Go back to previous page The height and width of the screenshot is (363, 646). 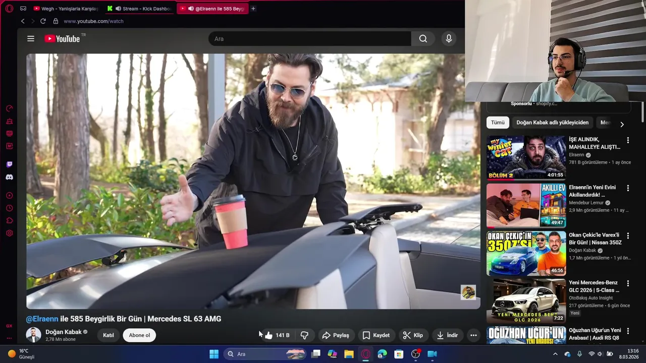23,21
